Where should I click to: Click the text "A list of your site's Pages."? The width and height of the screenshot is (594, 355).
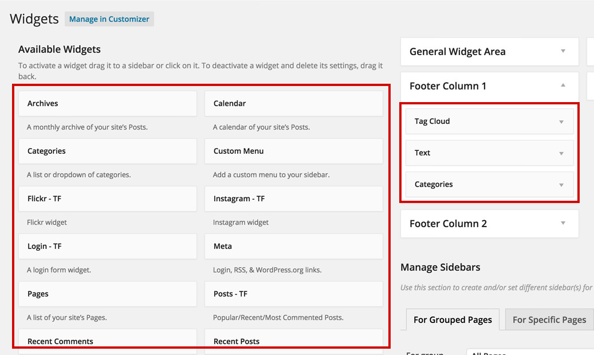pos(66,318)
